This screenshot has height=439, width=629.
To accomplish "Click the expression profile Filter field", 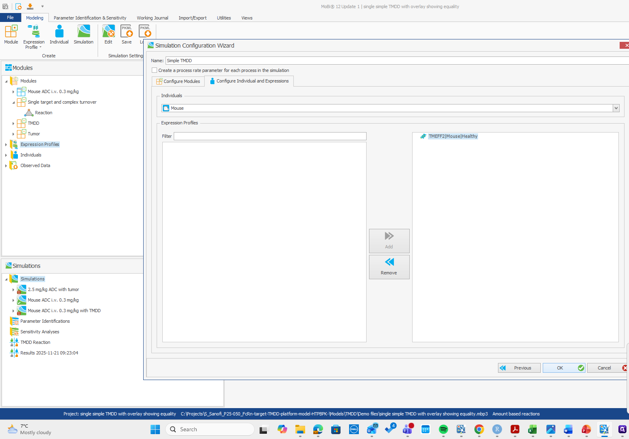I will (270, 136).
